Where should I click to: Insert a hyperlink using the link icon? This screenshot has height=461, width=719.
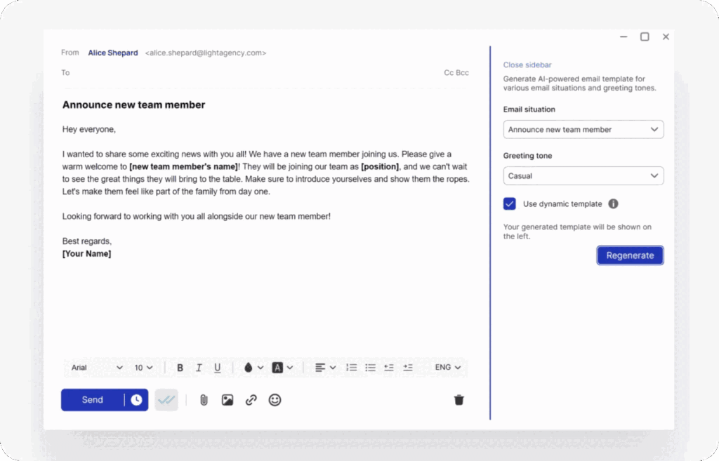click(251, 399)
